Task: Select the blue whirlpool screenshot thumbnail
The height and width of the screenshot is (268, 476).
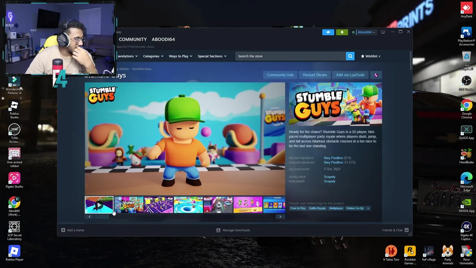Action: [x=188, y=205]
